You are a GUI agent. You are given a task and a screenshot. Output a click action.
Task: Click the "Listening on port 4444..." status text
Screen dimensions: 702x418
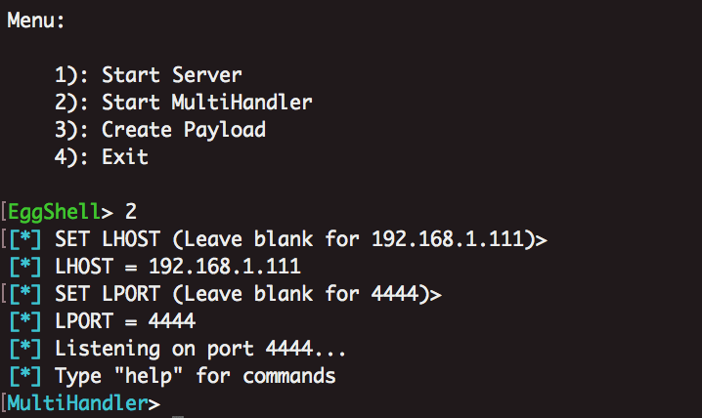point(200,348)
